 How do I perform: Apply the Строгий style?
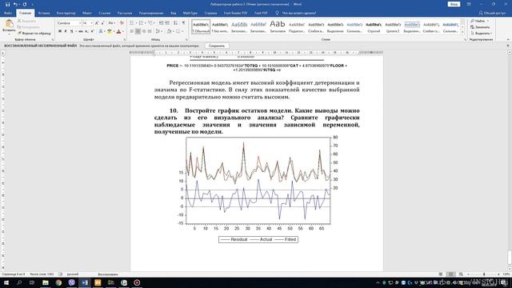coord(374,26)
